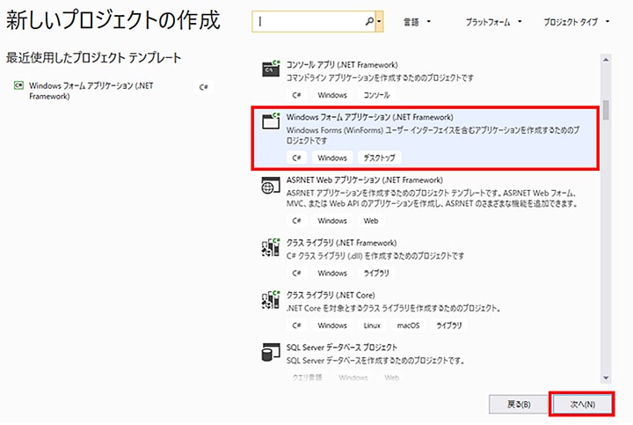Image resolution: width=633 pixels, height=425 pixels.
Task: Select クラス ライブラリ (.NET Framework) title
Action: tap(341, 243)
